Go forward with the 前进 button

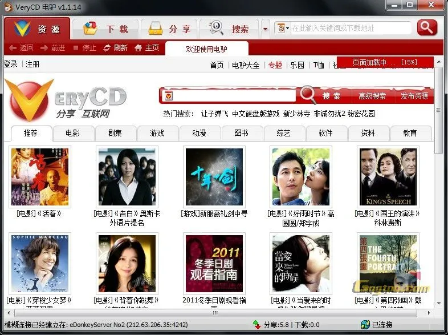click(x=52, y=48)
